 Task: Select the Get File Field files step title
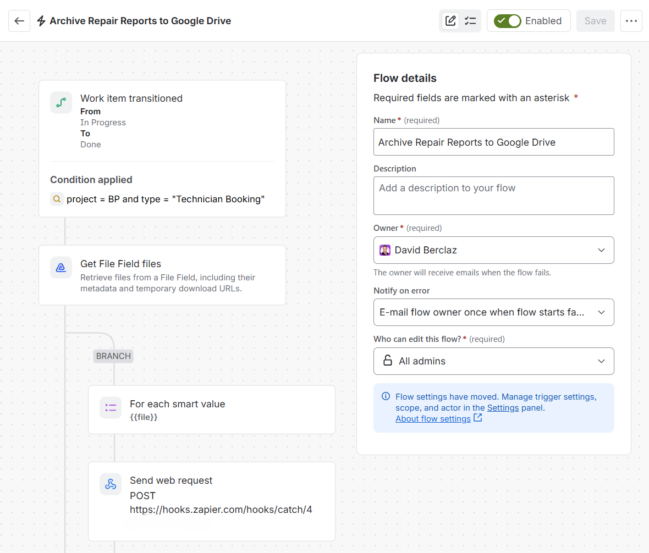click(120, 264)
